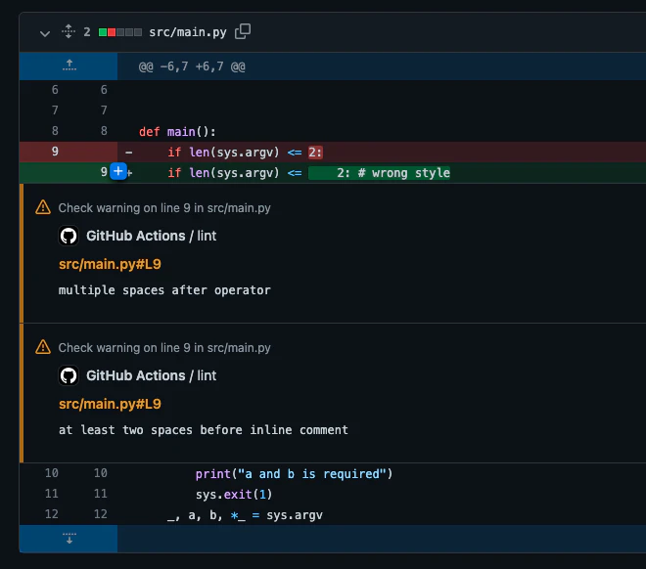Click the expand all lines icon

pyautogui.click(x=69, y=31)
